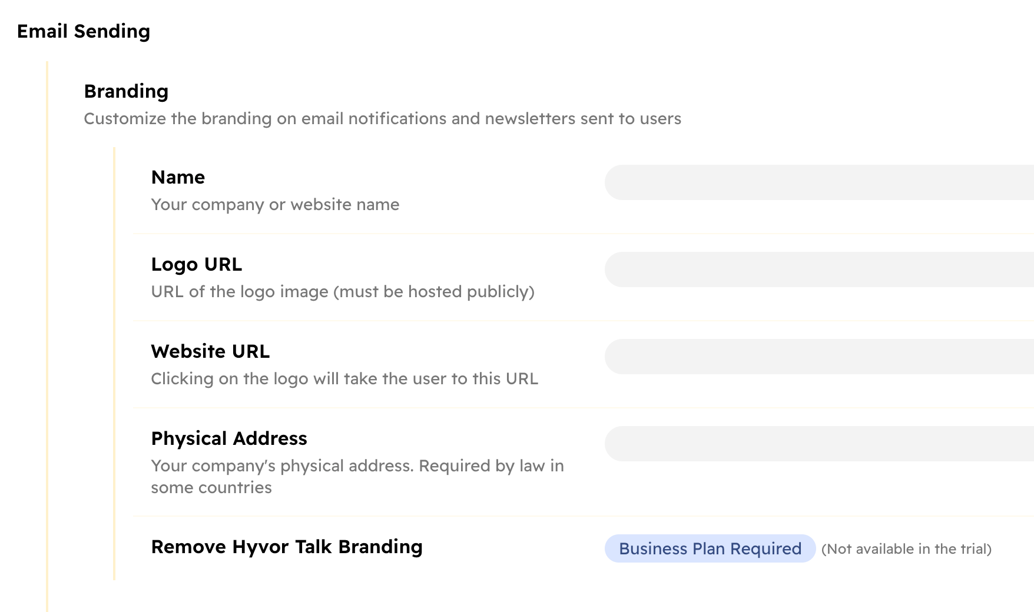1034x612 pixels.
Task: Click the Name input field
Action: click(818, 182)
